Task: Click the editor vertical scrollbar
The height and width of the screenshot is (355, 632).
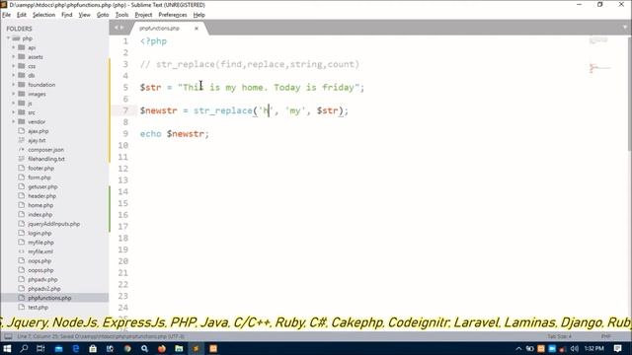Action: click(x=629, y=94)
